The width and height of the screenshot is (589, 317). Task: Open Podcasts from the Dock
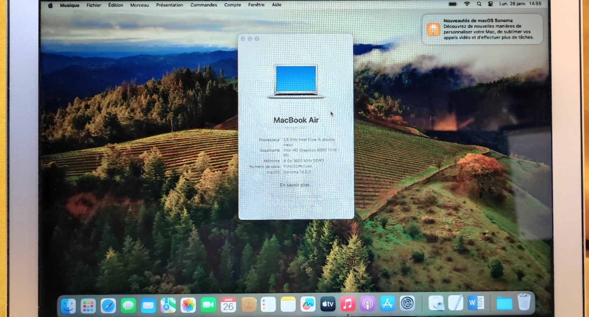pyautogui.click(x=367, y=304)
